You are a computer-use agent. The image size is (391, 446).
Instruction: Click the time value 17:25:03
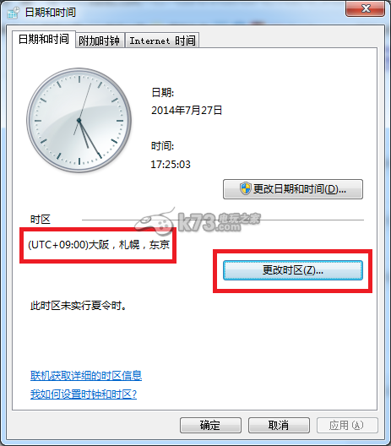[x=171, y=165]
